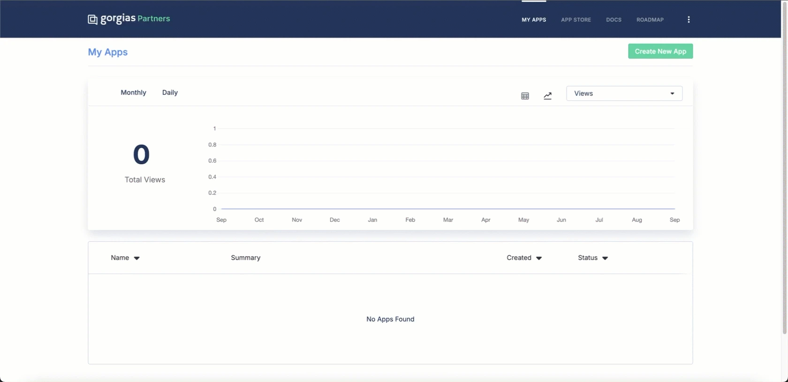Click the Summary column header
788x382 pixels.
[x=245, y=258]
